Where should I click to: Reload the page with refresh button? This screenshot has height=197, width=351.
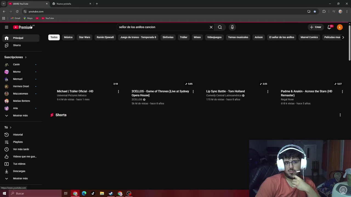click(17, 11)
